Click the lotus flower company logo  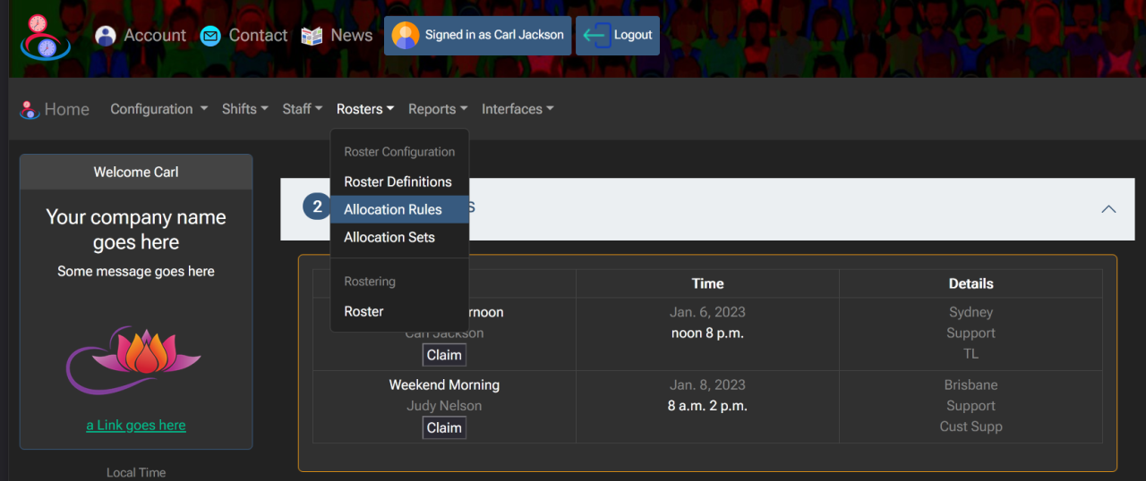click(136, 359)
